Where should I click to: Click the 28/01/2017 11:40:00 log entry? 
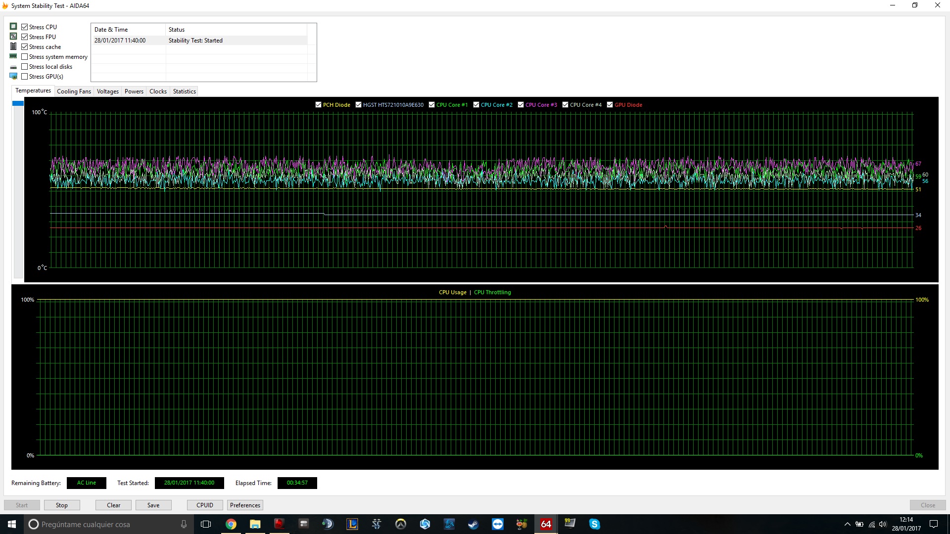120,41
